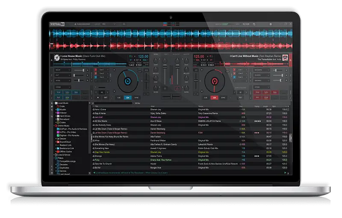Open the DELAY effect dropdown on deck A
The image size is (342, 218).
tap(62, 70)
